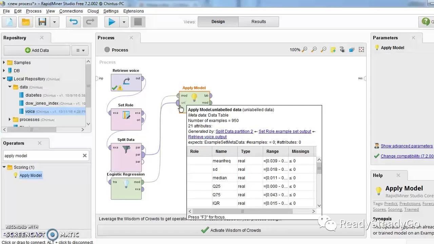The height and width of the screenshot is (244, 434).
Task: Open the View menu
Action: click(x=50, y=11)
